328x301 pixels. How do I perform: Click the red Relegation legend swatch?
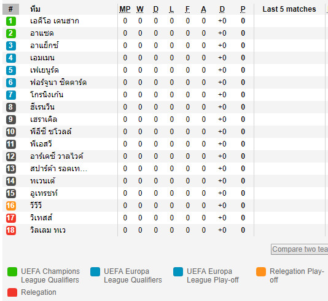coord(12,292)
